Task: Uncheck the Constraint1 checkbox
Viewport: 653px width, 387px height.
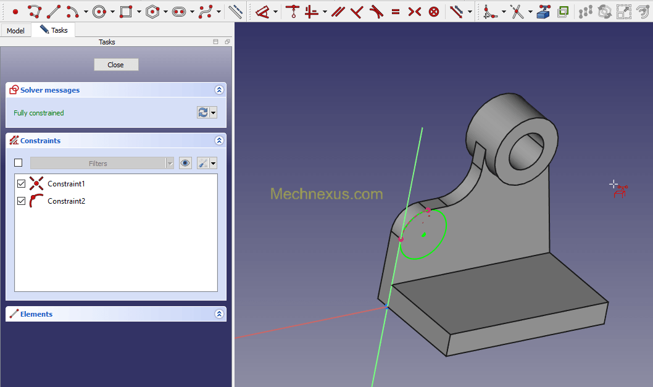Action: 22,183
